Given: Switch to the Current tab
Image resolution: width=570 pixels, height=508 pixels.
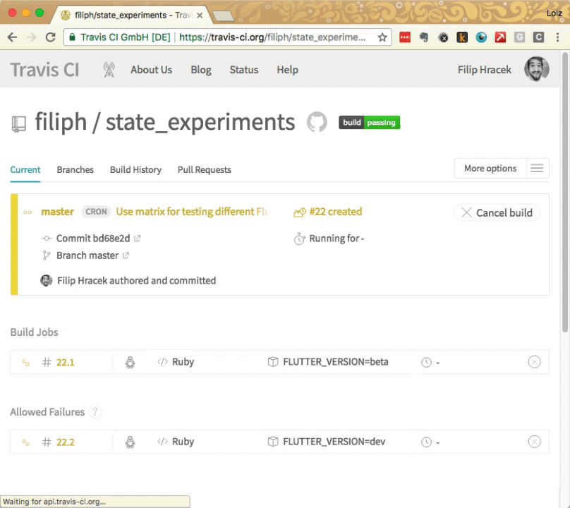Looking at the screenshot, I should point(25,170).
